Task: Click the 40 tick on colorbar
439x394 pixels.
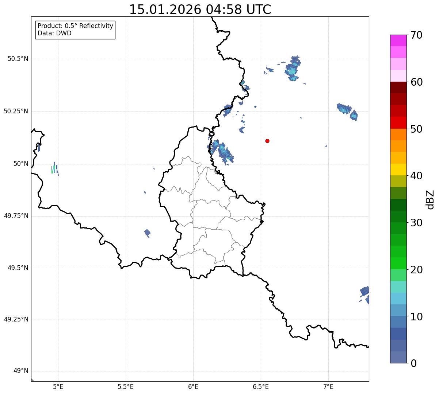Action: point(416,176)
